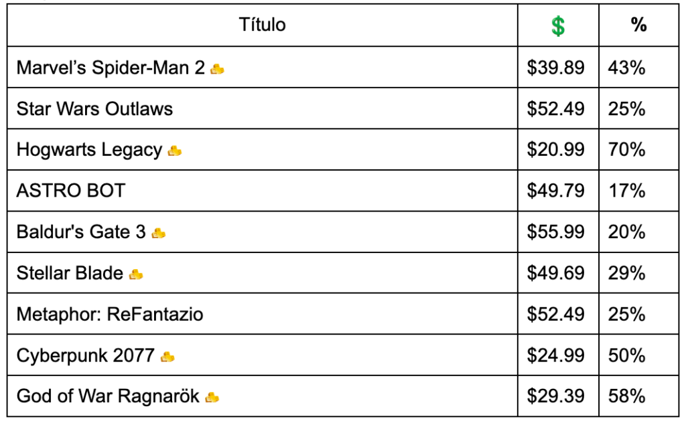686x423 pixels.
Task: Select the ASTRO BOT title cell
Action: [x=262, y=191]
